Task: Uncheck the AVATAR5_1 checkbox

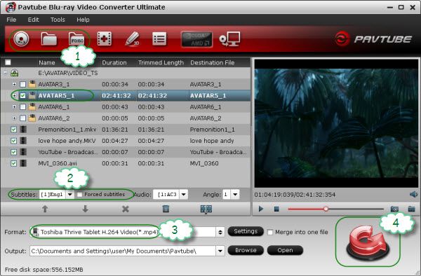Action: tap(23, 96)
